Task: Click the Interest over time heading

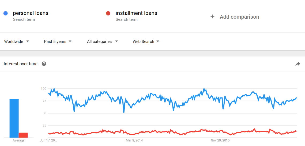Action: tap(21, 64)
